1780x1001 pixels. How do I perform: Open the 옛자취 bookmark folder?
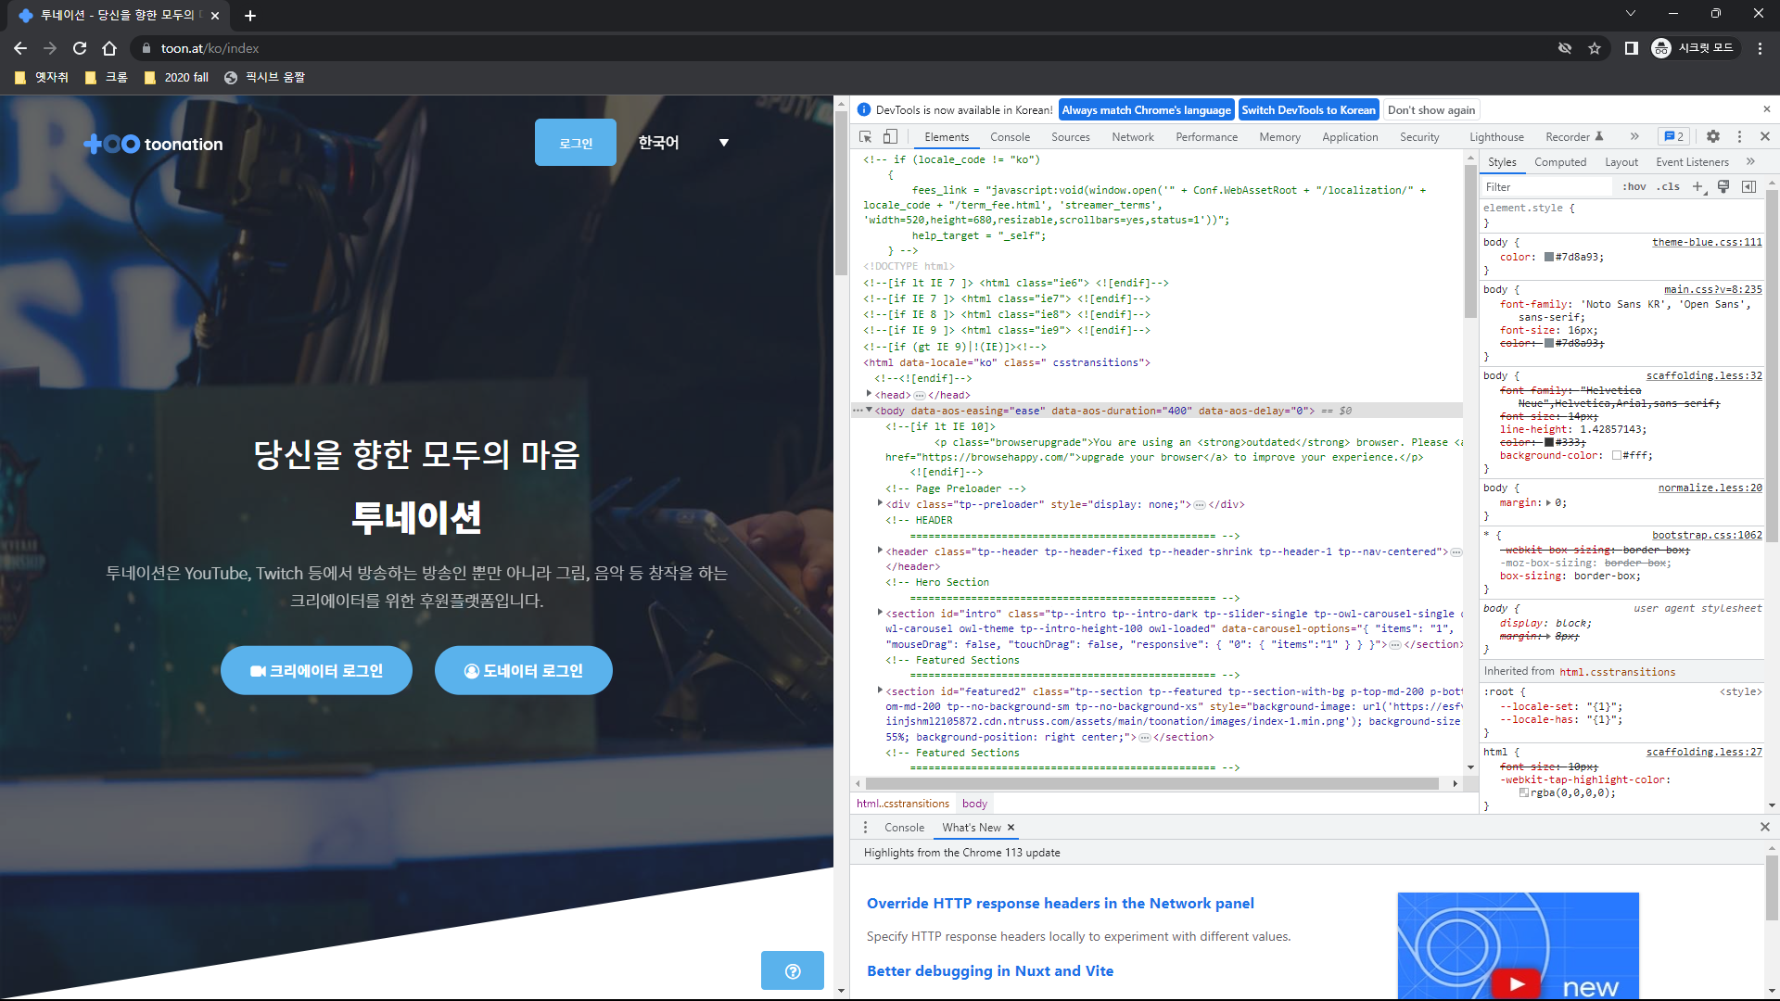43,78
